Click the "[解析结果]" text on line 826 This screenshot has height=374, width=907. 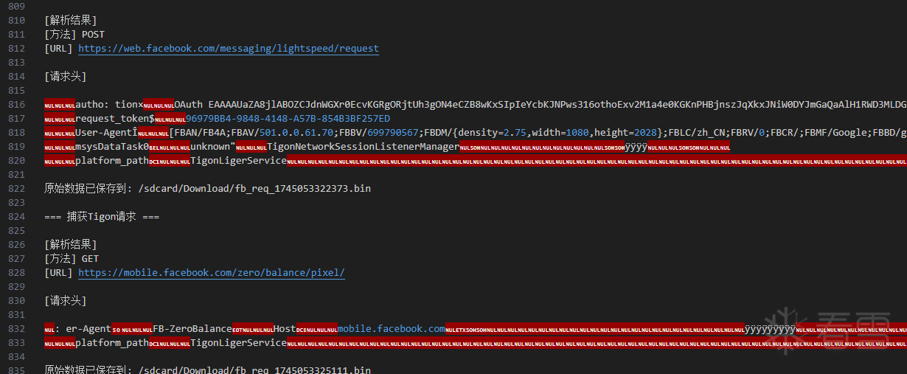(x=71, y=245)
